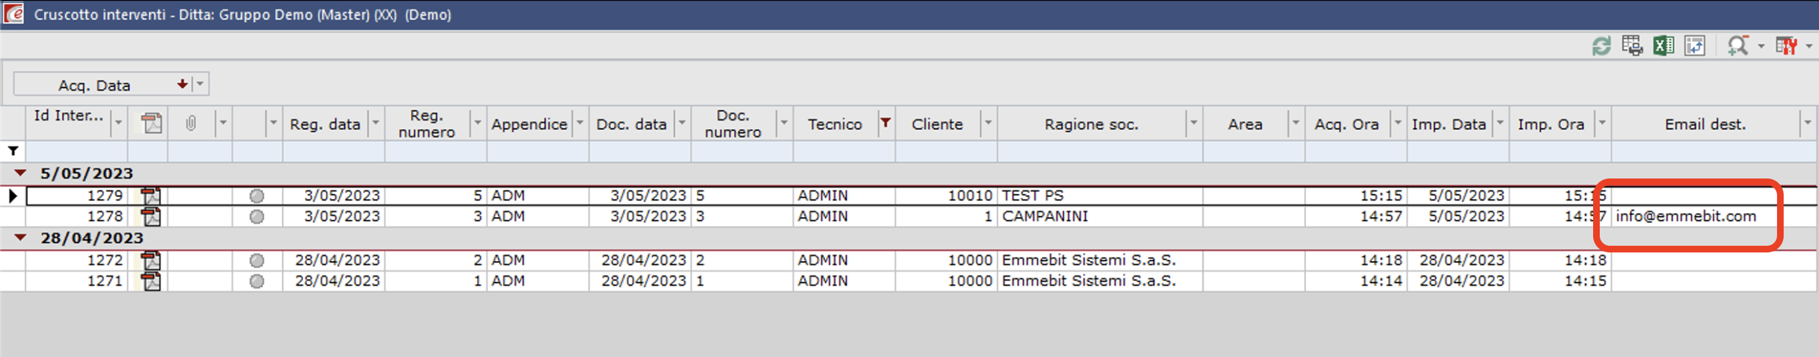Select Id cell 1272
The height and width of the screenshot is (357, 1819).
pos(76,260)
